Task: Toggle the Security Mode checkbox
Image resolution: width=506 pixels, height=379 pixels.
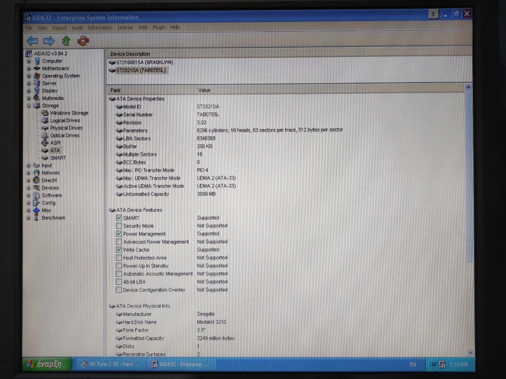Action: [x=119, y=226]
